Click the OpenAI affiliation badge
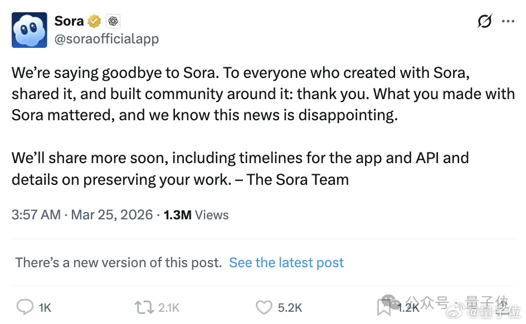The image size is (526, 324). (x=113, y=21)
